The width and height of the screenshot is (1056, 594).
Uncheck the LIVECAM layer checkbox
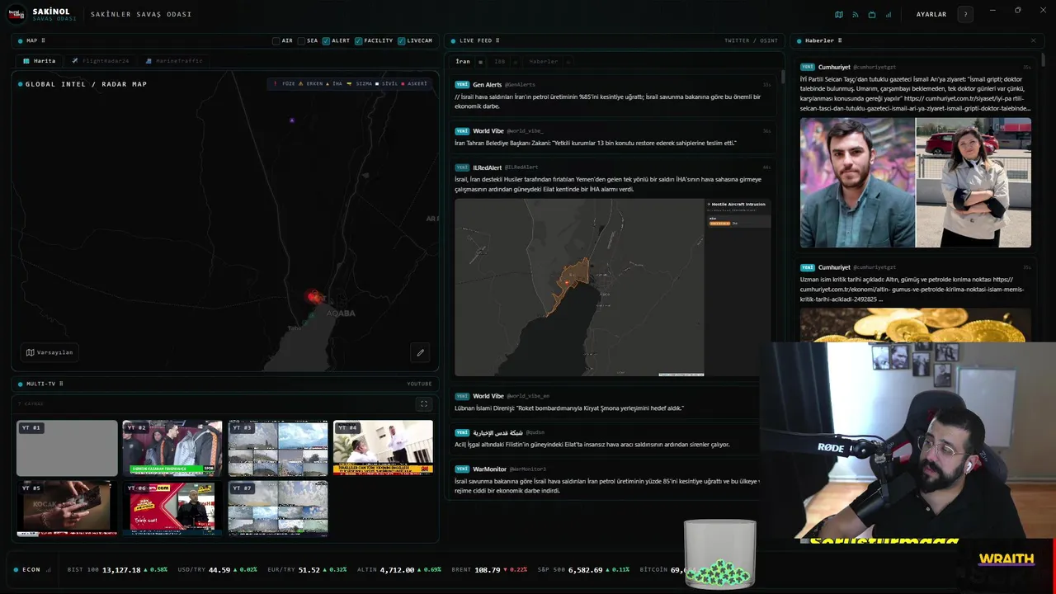click(x=402, y=40)
